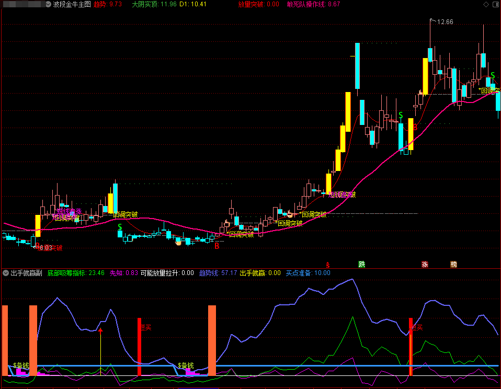Click the 出手就赢: 0.00 value
The image size is (501, 389).
(260, 273)
